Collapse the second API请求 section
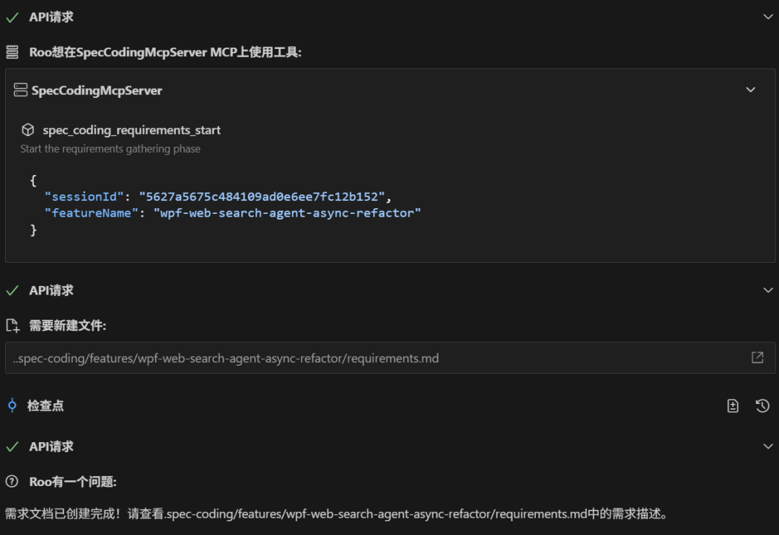Viewport: 779px width, 535px height. [767, 289]
